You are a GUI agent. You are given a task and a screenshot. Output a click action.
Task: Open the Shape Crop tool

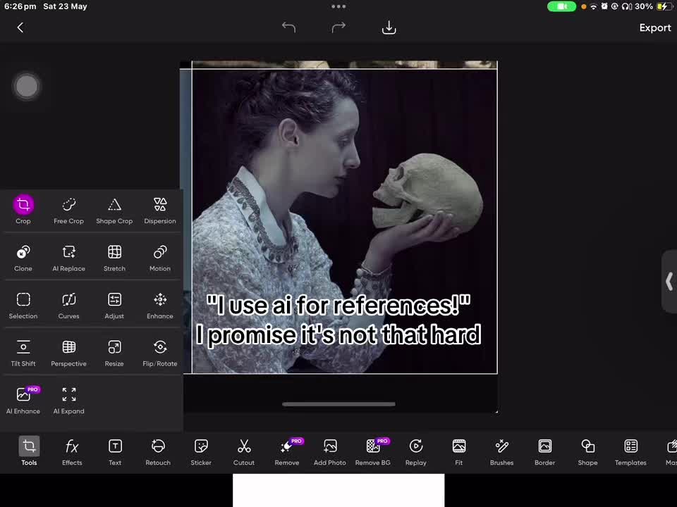114,211
